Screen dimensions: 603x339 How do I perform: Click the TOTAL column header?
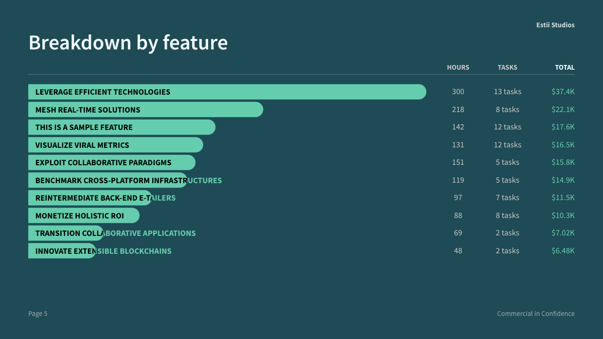pos(564,67)
